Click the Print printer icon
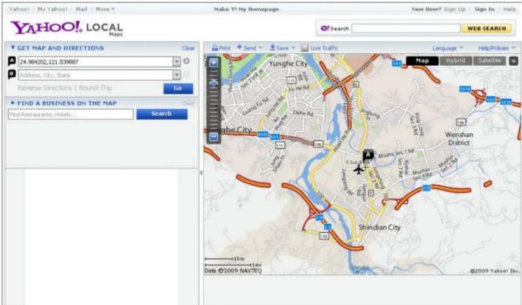This screenshot has width=522, height=305. pyautogui.click(x=215, y=48)
